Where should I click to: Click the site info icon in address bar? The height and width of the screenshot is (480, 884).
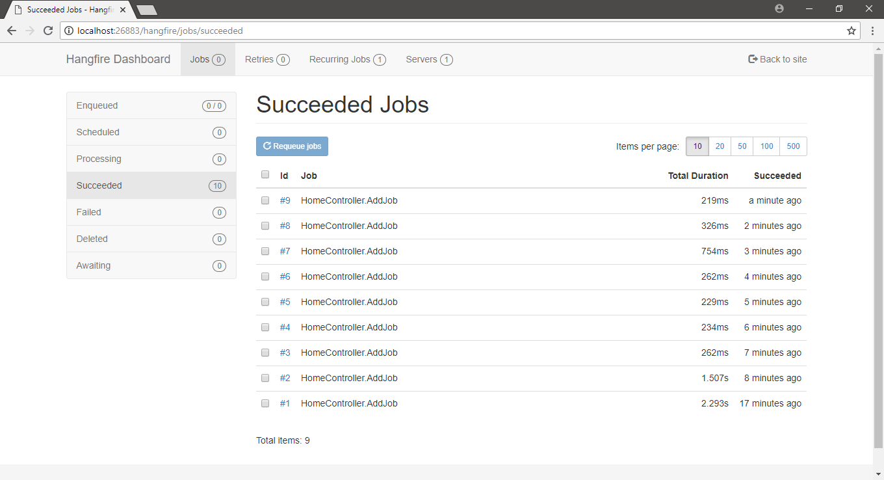pyautogui.click(x=69, y=31)
